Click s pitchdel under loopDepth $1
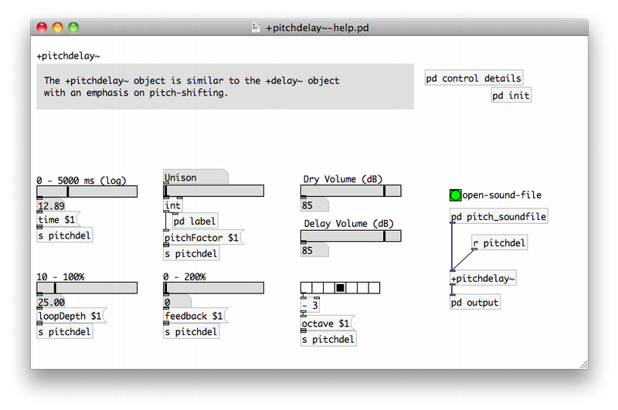The width and height of the screenshot is (618, 410). click(x=65, y=331)
